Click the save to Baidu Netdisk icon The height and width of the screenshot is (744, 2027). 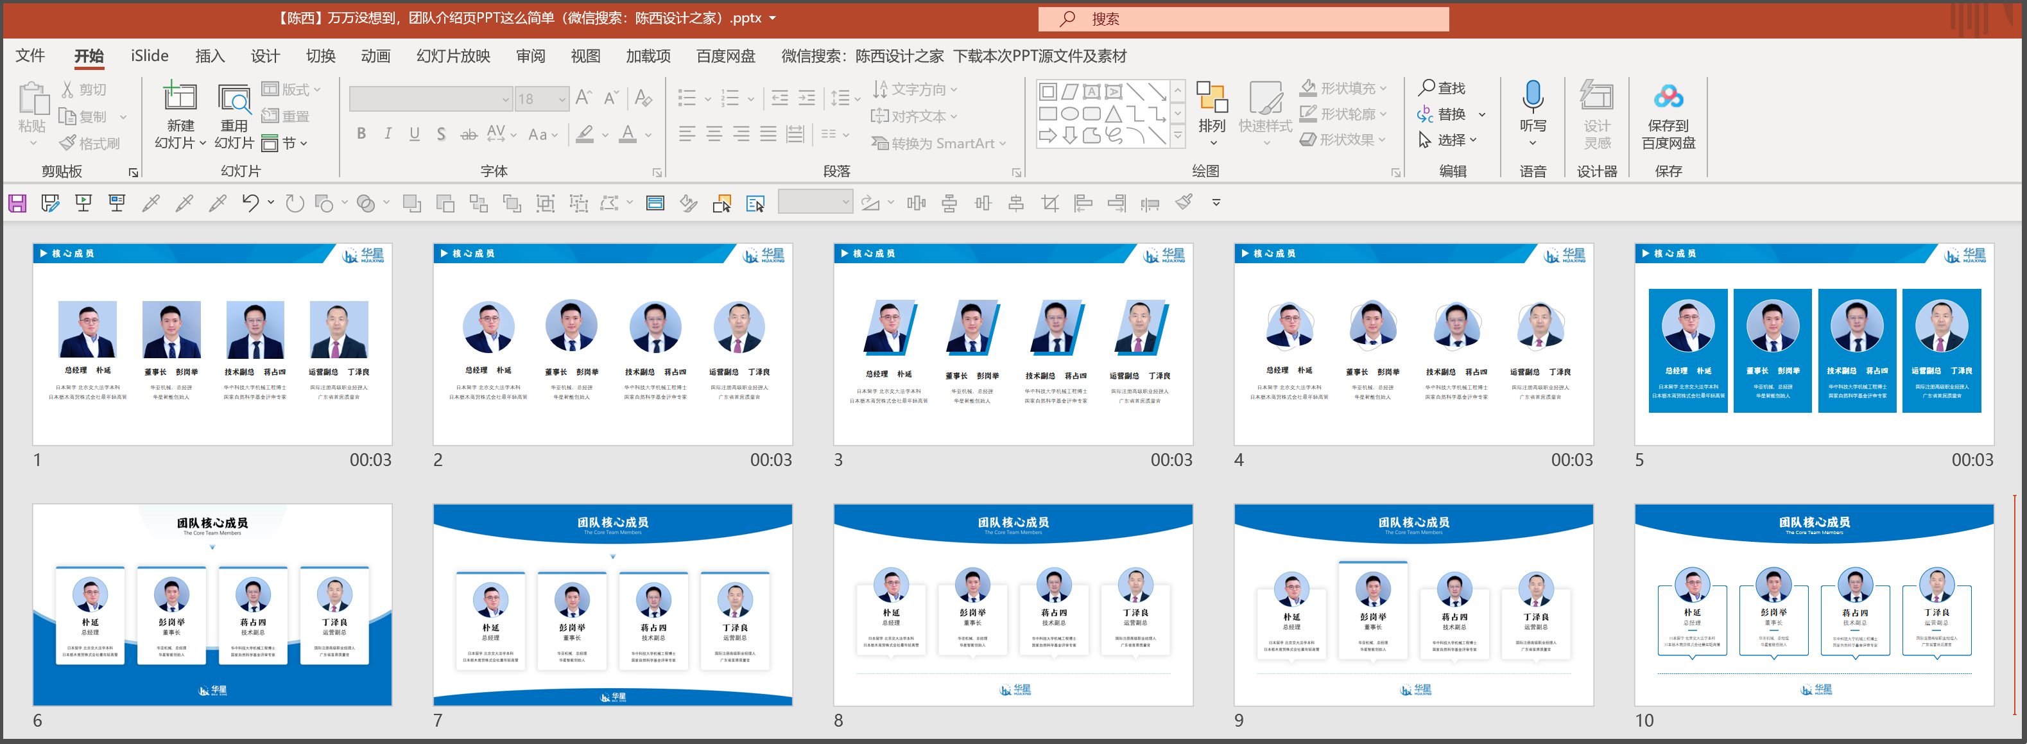coord(1668,98)
